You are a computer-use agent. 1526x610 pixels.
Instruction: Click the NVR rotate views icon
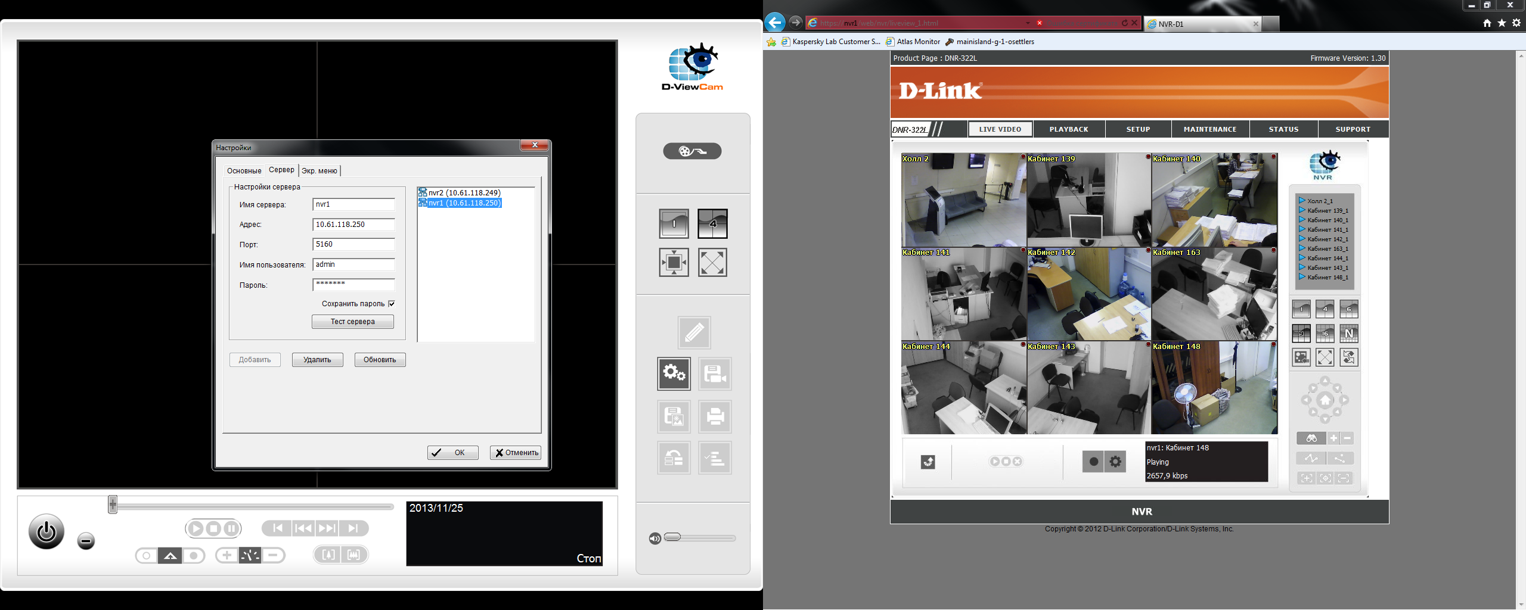click(1349, 357)
